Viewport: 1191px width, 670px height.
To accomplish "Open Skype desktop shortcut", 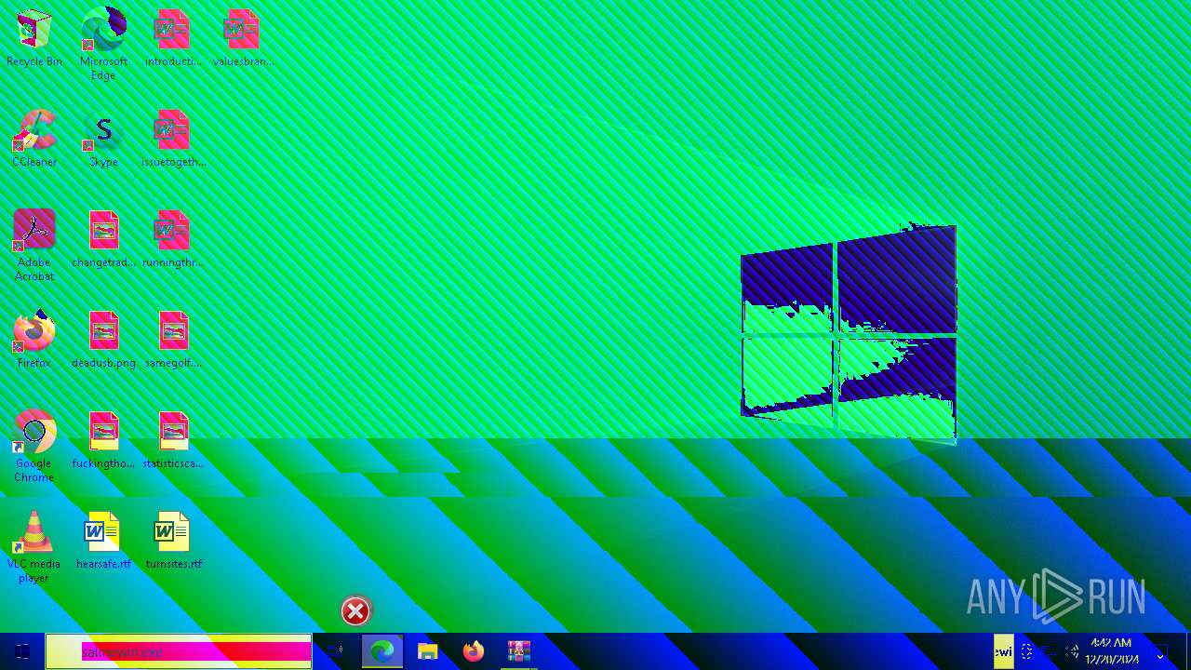I will [103, 139].
